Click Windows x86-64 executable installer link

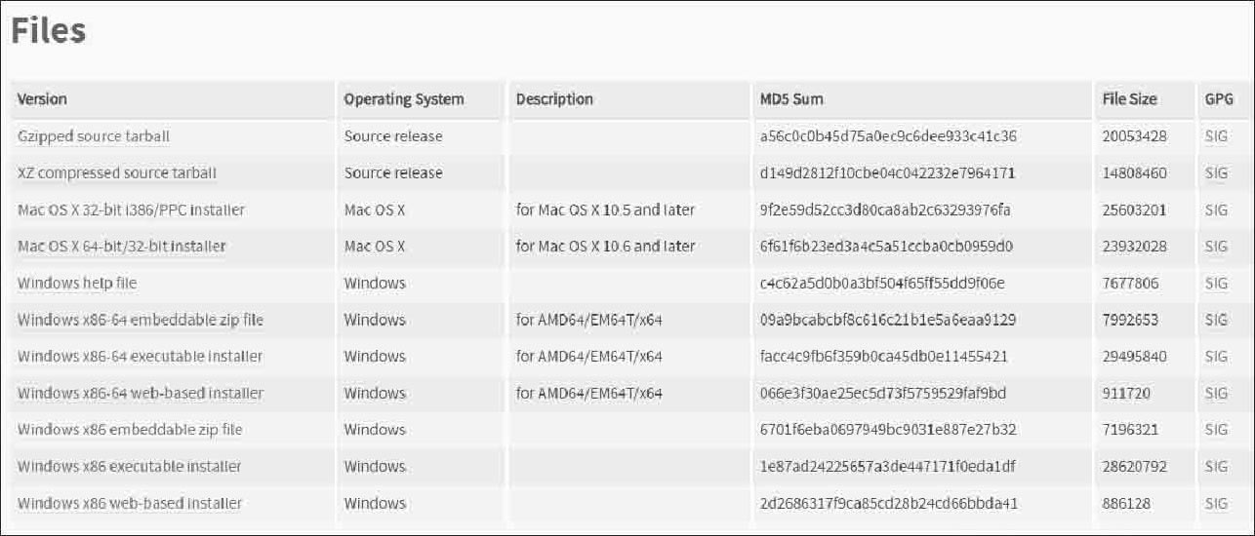[140, 357]
